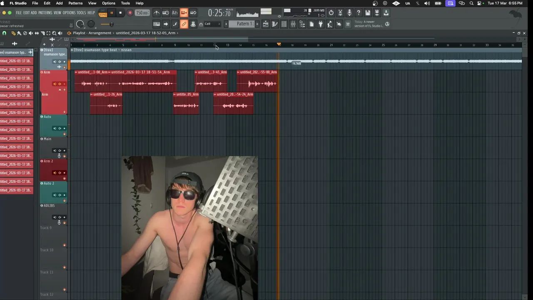
Task: Open the Cell snap dropdown
Action: [x=212, y=24]
